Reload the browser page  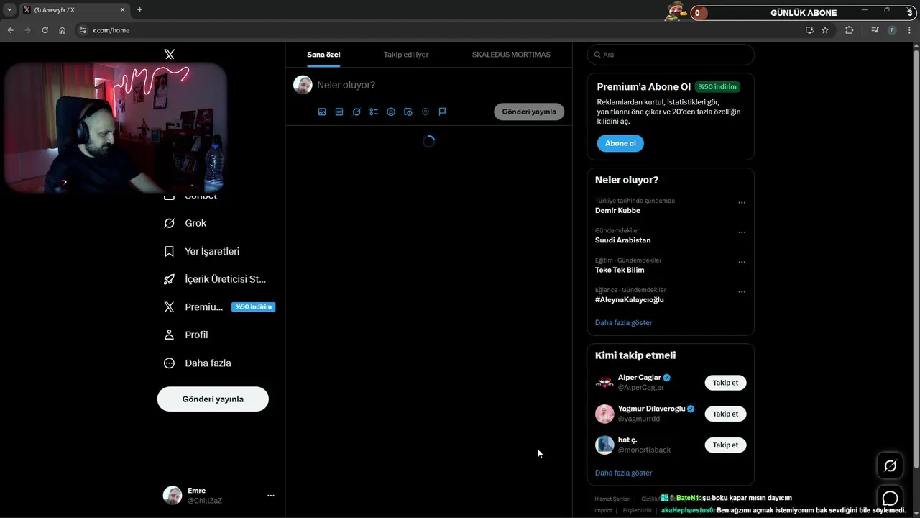(x=45, y=30)
